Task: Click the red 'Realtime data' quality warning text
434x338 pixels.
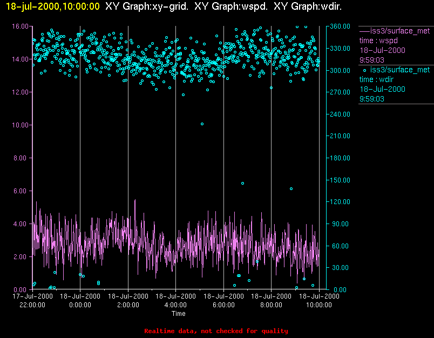Action: pyautogui.click(x=216, y=331)
